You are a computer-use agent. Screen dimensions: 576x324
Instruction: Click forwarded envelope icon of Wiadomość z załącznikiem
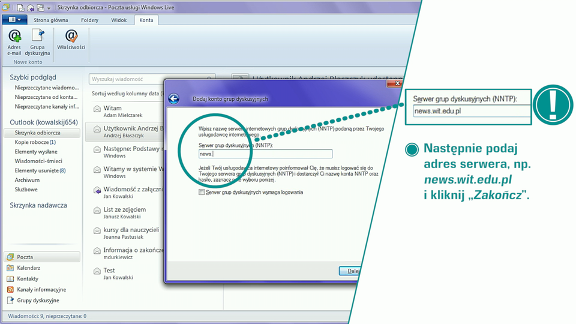(97, 190)
